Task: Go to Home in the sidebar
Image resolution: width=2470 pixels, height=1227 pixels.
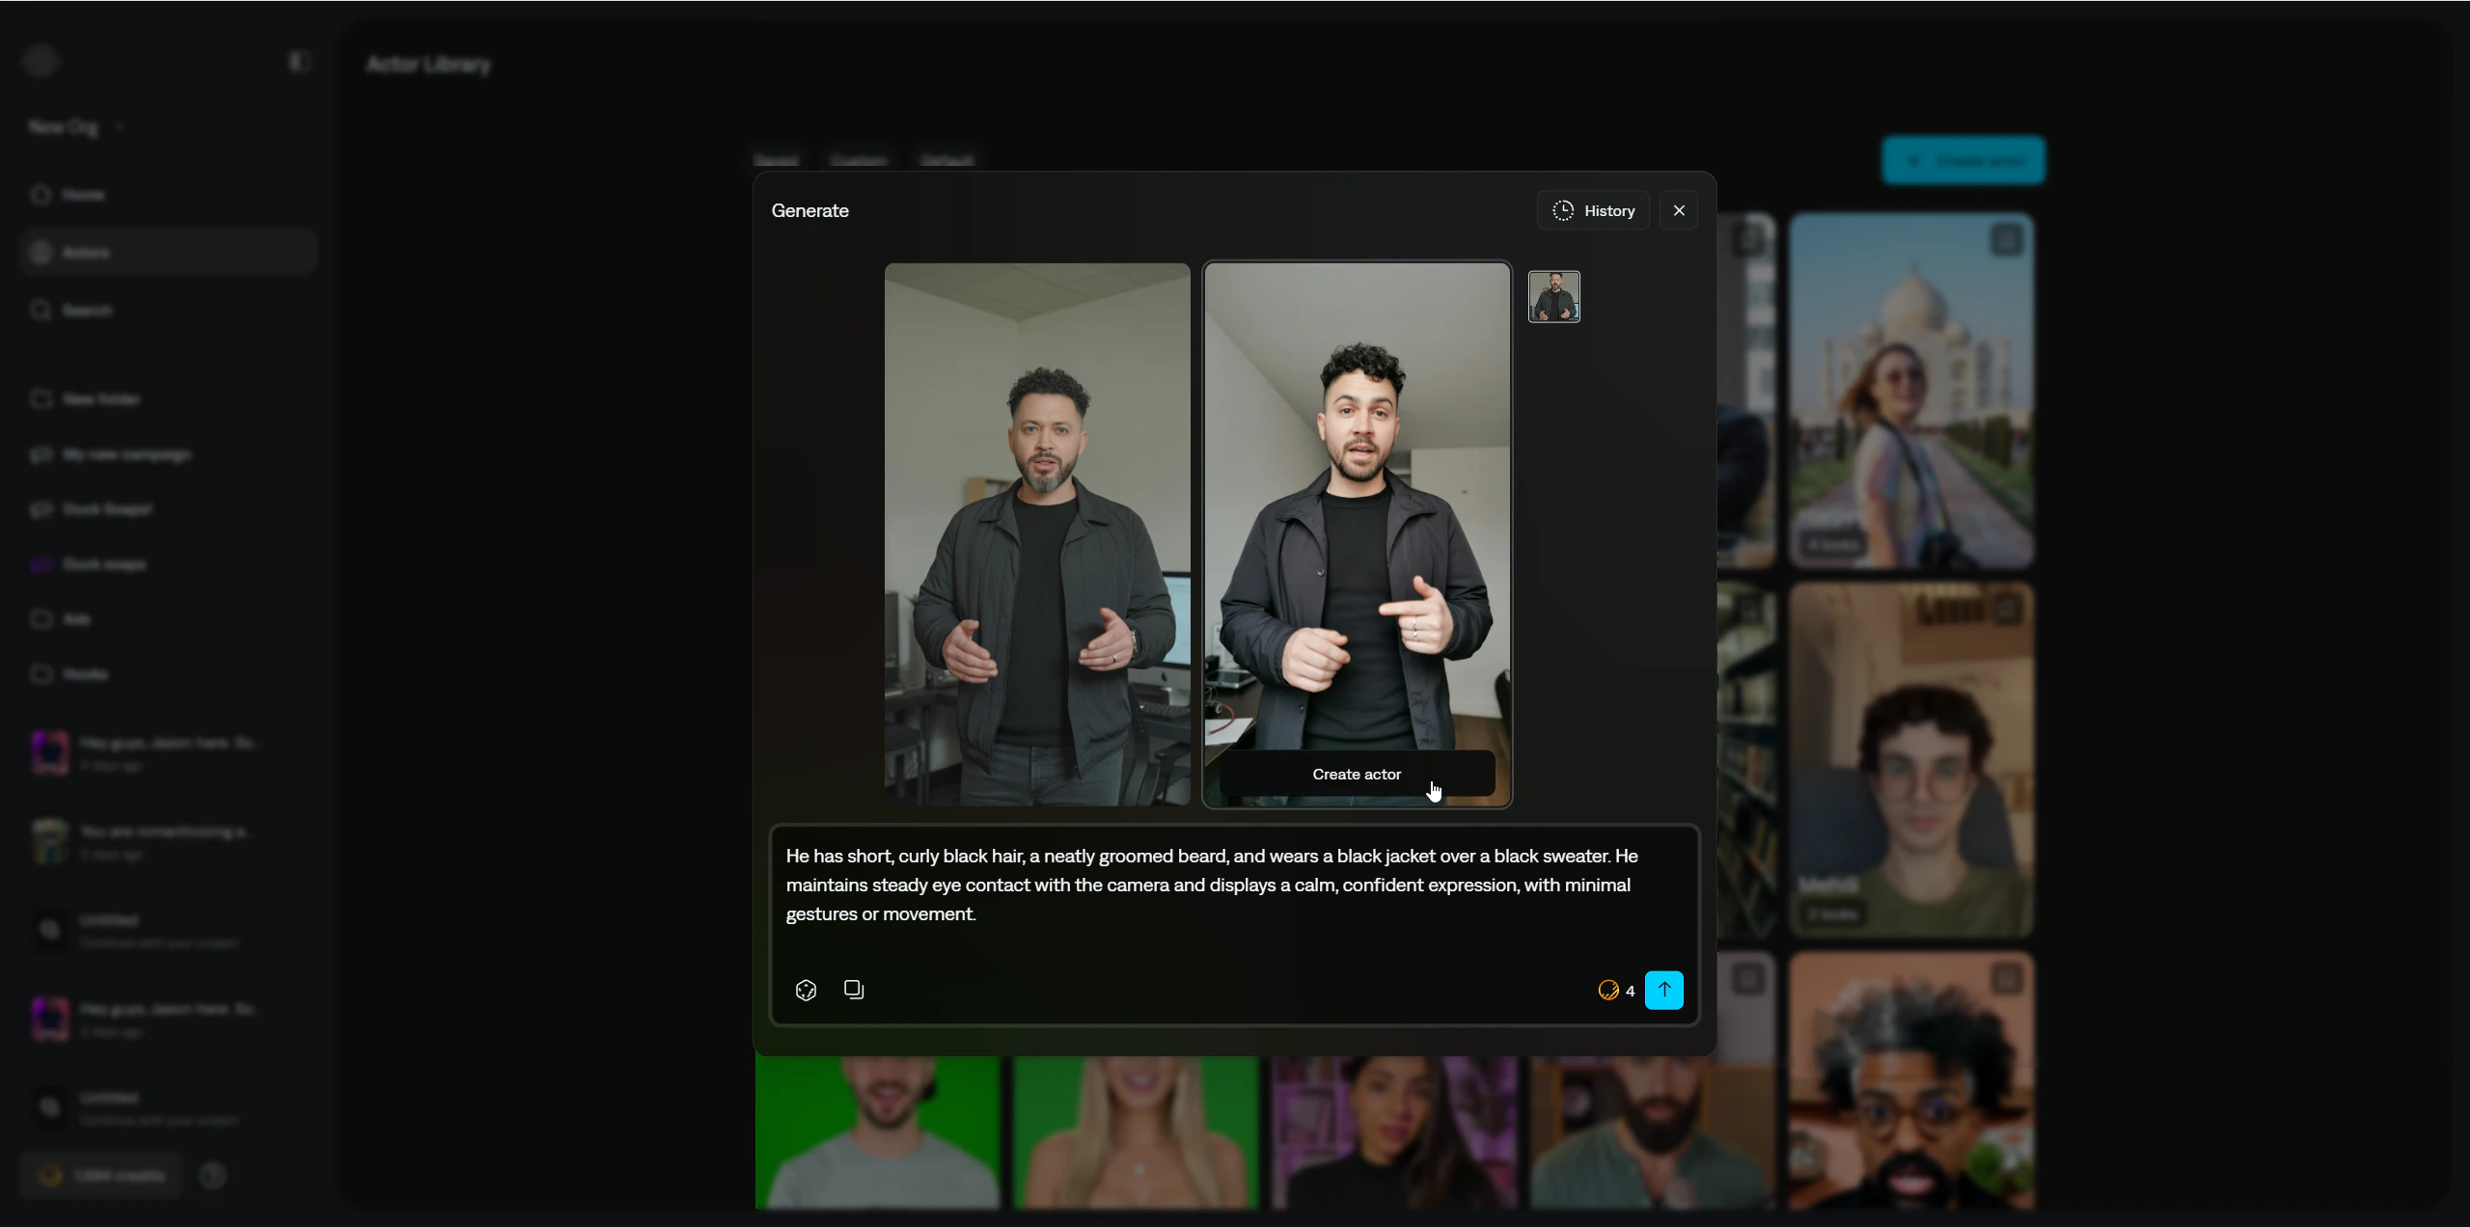Action: coord(169,195)
